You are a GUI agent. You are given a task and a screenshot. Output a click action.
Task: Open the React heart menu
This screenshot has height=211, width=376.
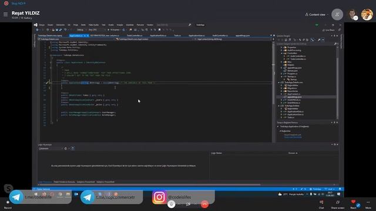[x=353, y=205]
